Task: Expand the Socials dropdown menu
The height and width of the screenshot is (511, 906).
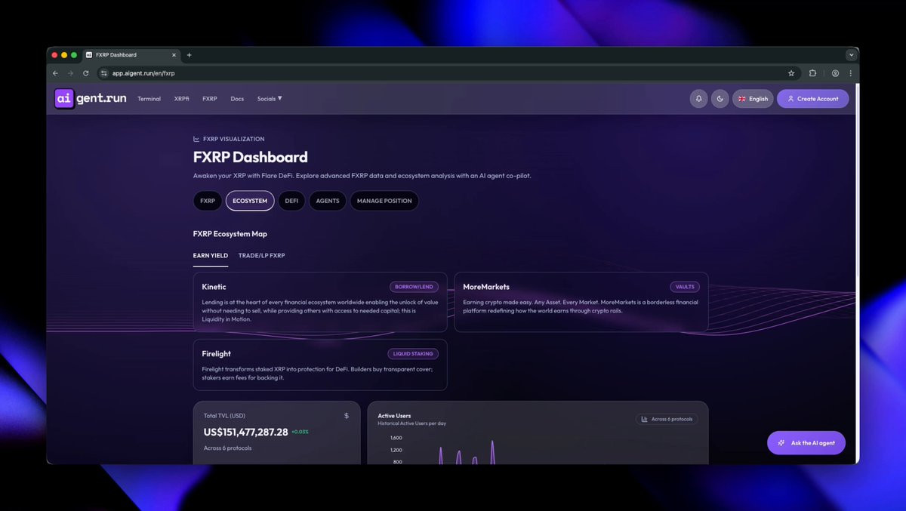Action: pyautogui.click(x=270, y=99)
